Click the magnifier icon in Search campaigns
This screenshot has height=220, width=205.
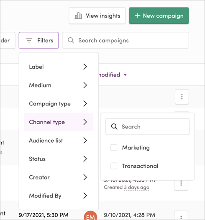71,41
